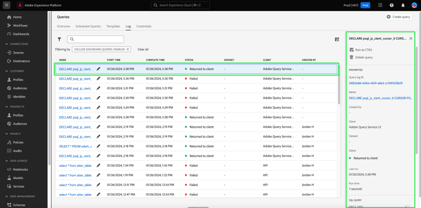The width and height of the screenshot is (421, 208).
Task: Open the column customization icon
Action: click(x=337, y=39)
